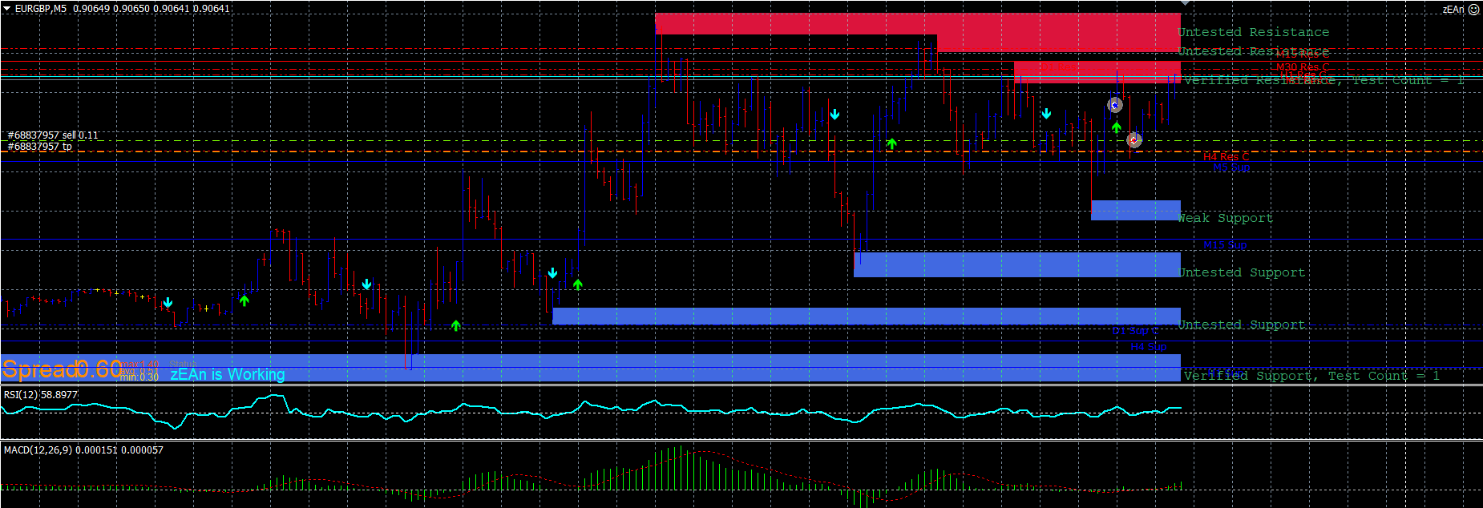Screen dimensions: 1483x508
Task: Select the H4 Res C label
Action: coord(1226,157)
